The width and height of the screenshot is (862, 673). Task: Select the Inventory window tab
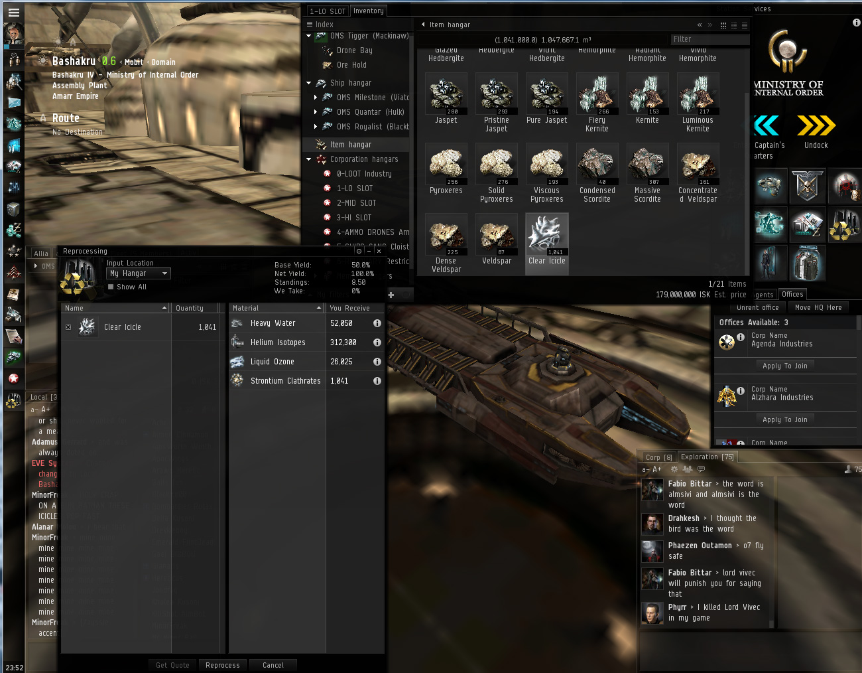coord(369,11)
